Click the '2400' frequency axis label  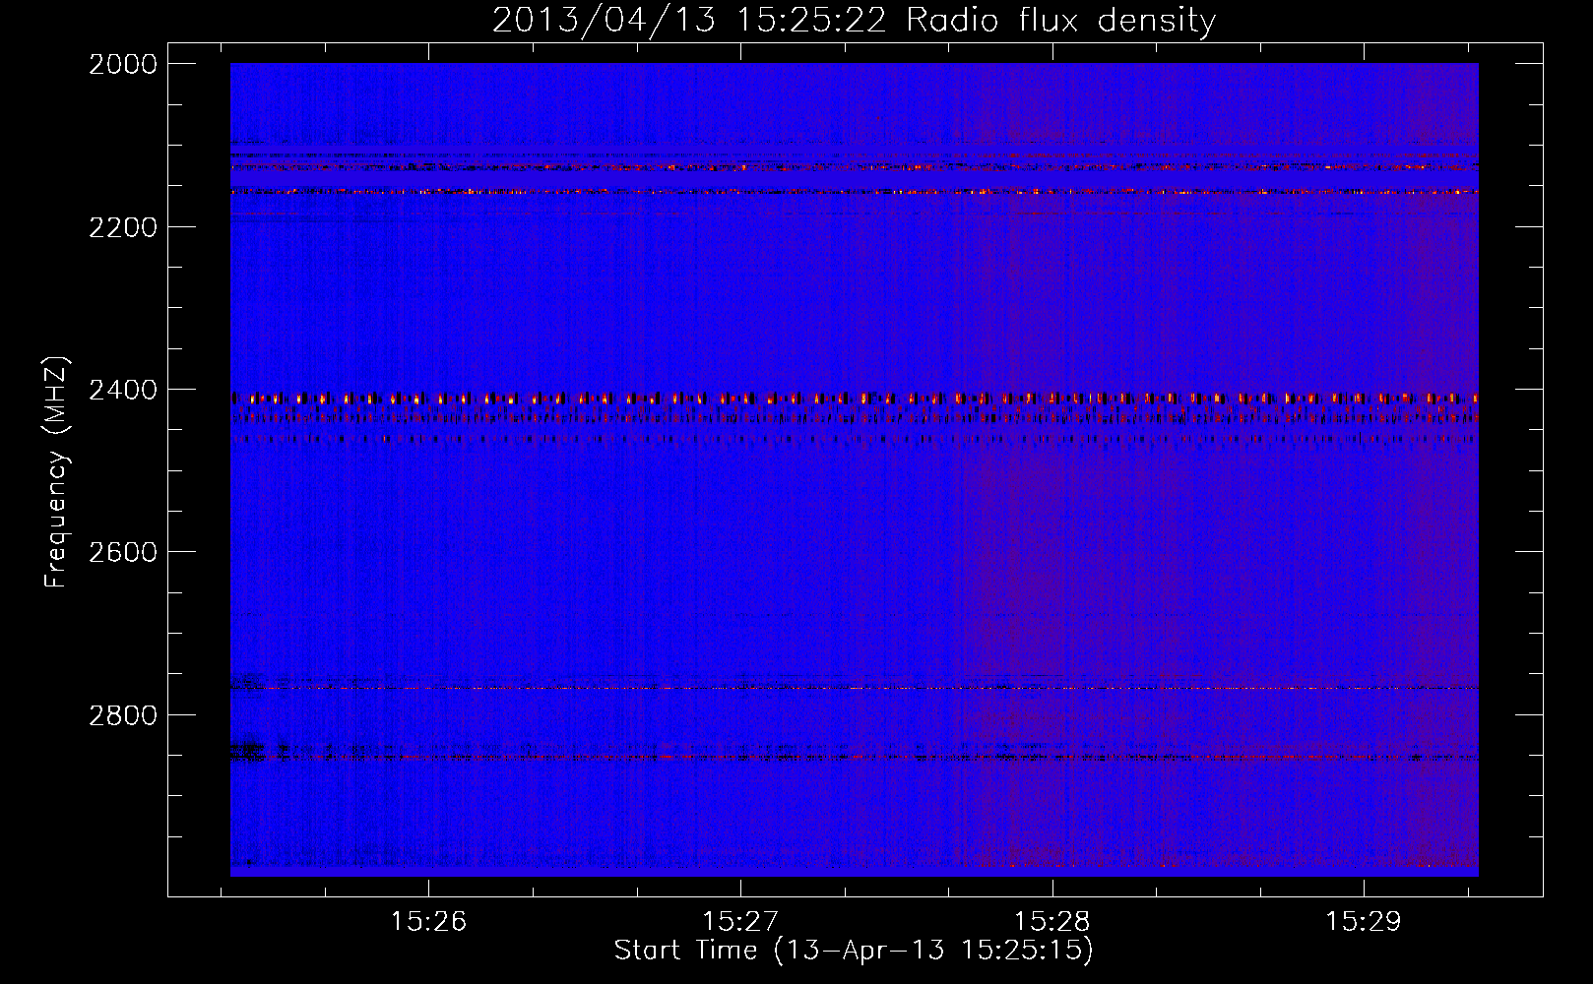pyautogui.click(x=123, y=391)
